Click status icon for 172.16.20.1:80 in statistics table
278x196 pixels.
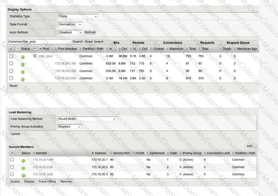pos(23,64)
